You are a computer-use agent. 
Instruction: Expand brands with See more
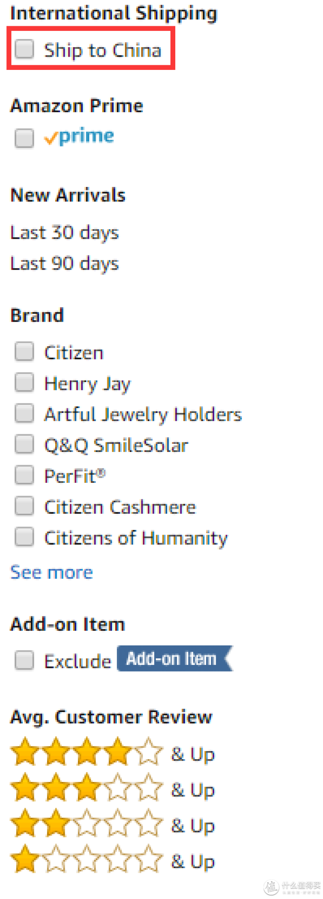tap(52, 572)
